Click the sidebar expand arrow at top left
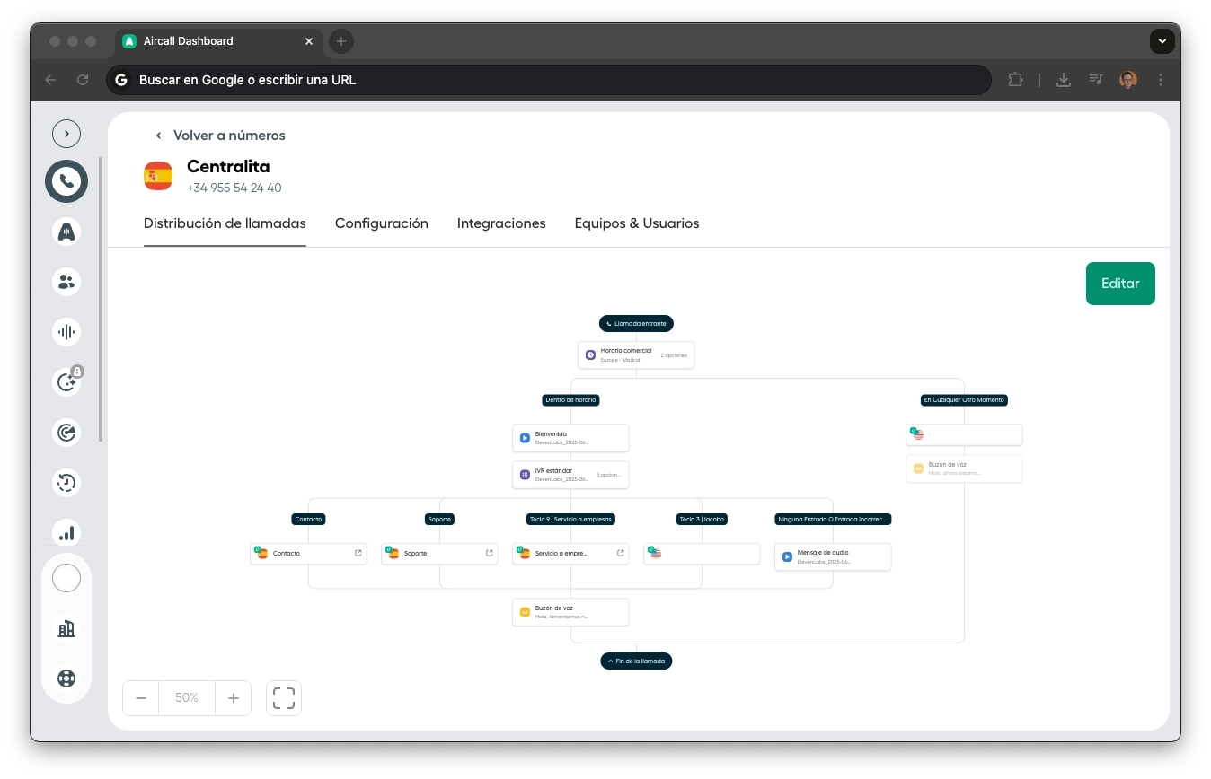 click(x=66, y=133)
